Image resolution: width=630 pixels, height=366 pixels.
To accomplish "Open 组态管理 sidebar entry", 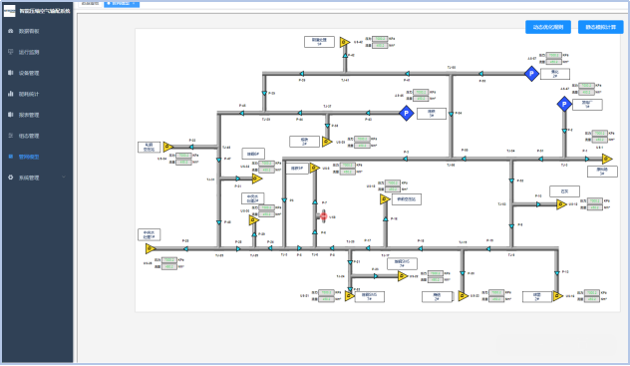I will (29, 136).
